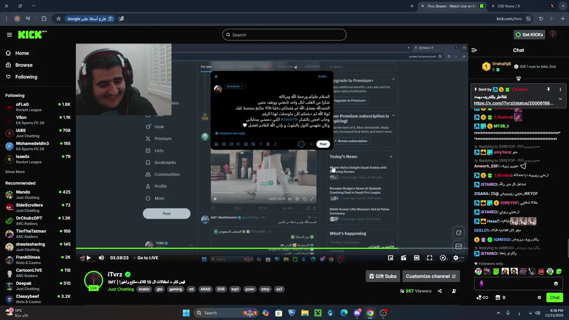Expand following list with Show More

[15, 172]
